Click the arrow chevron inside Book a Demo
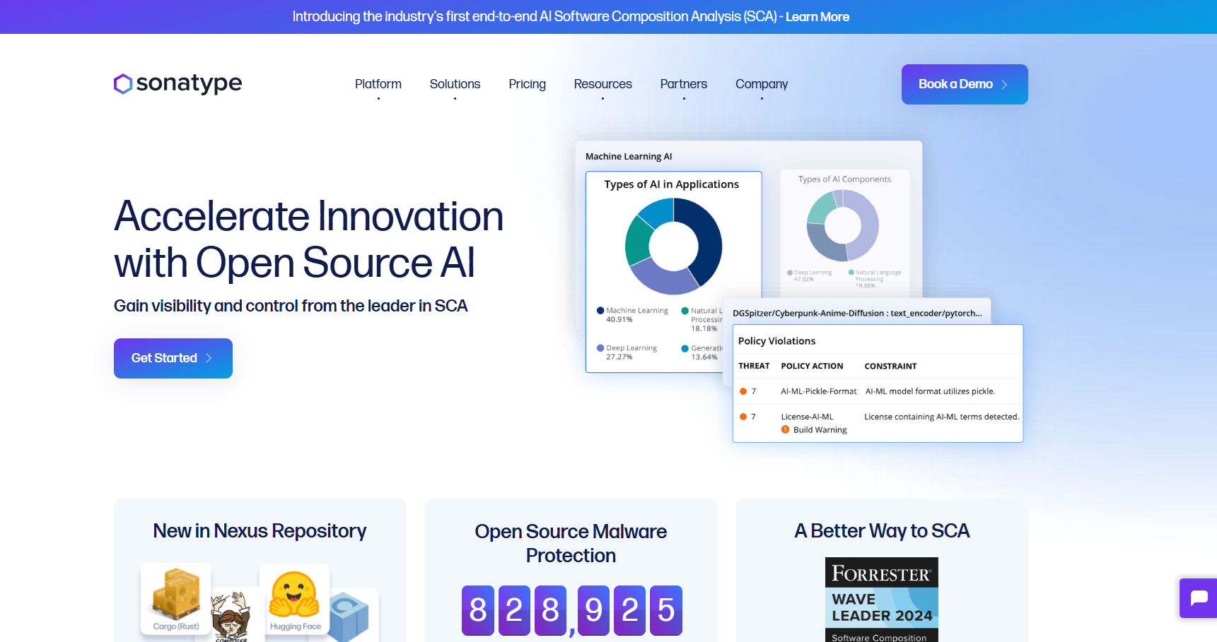Screen dimensions: 1217x642 1004,84
